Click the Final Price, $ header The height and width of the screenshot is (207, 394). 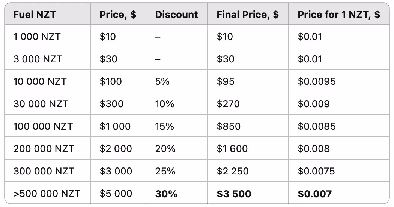[x=248, y=15]
